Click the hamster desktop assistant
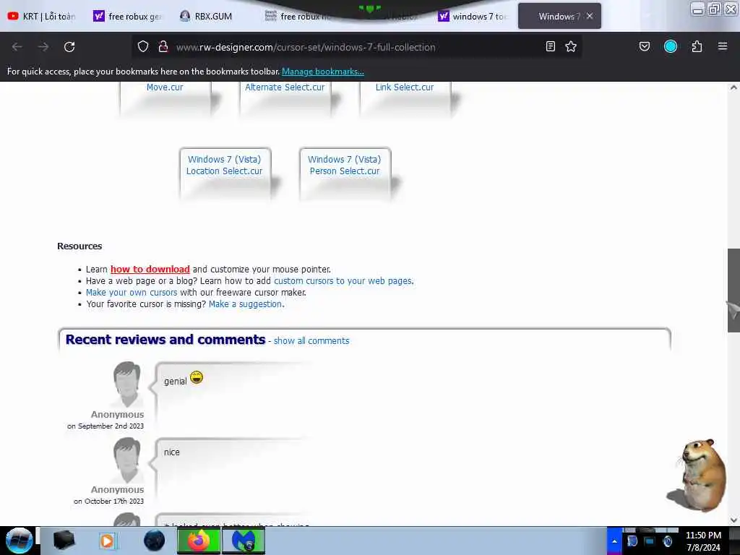Image resolution: width=740 pixels, height=555 pixels. 697,476
